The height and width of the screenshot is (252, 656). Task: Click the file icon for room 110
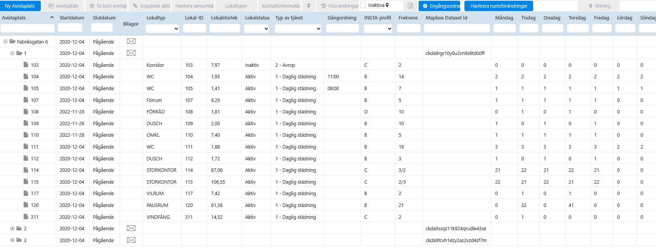click(26, 135)
